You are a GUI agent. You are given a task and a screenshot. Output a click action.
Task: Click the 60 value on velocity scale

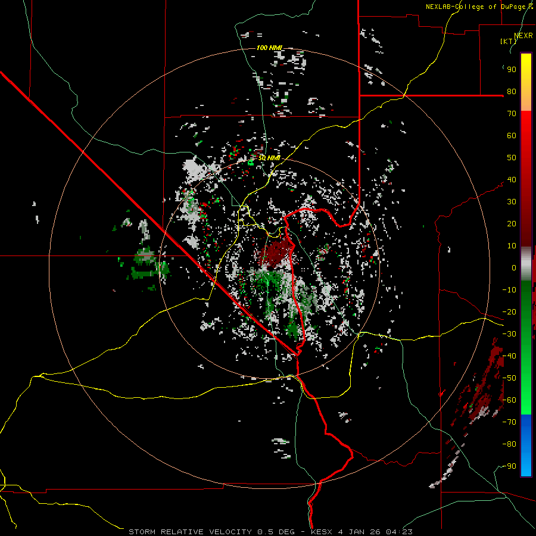(512, 135)
